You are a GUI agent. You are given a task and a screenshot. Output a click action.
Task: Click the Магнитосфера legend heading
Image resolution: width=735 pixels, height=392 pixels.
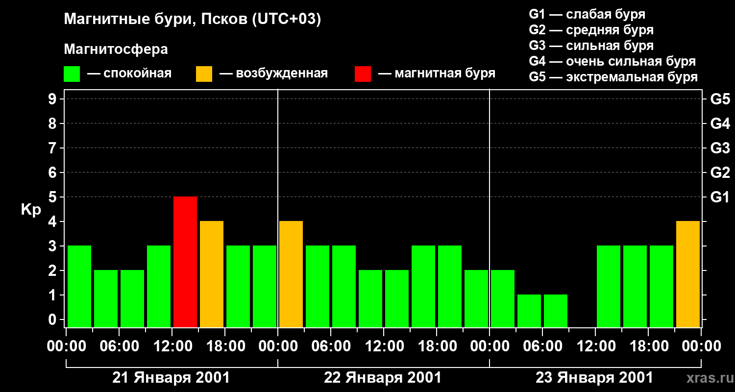pyautogui.click(x=116, y=49)
